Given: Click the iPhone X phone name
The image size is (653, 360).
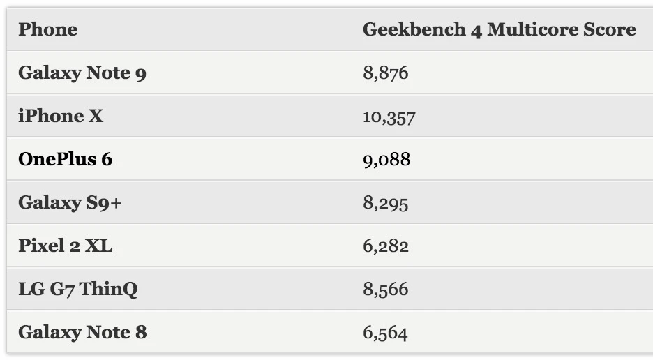Looking at the screenshot, I should [x=61, y=117].
